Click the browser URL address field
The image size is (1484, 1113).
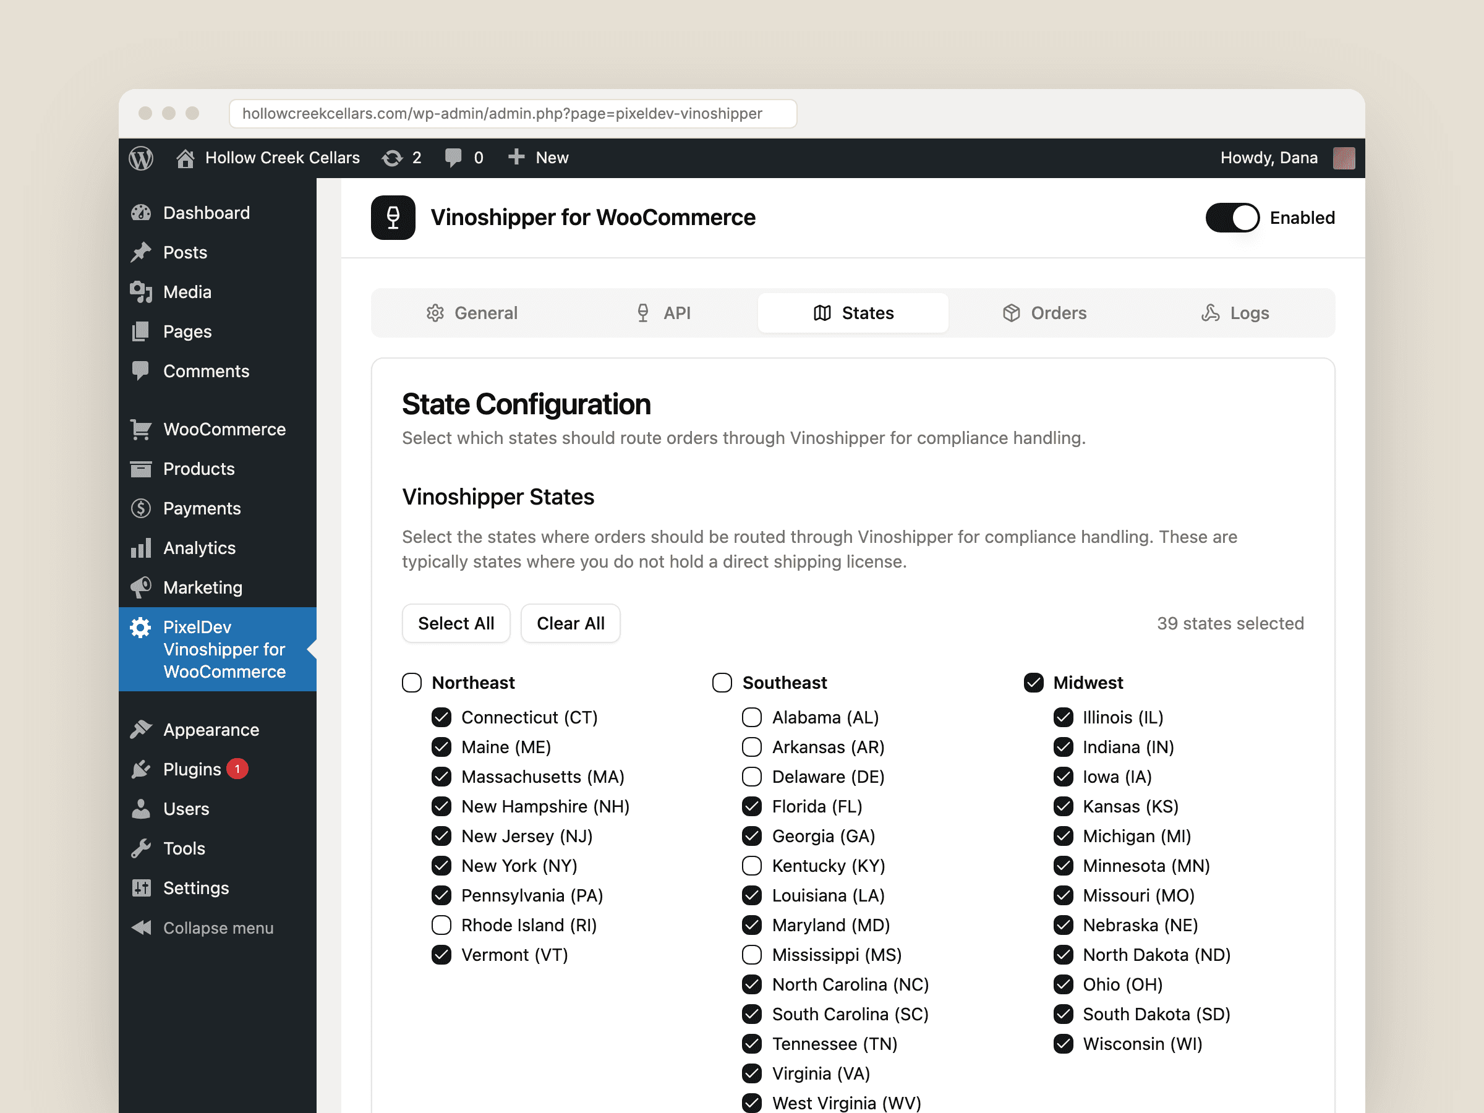(x=513, y=114)
